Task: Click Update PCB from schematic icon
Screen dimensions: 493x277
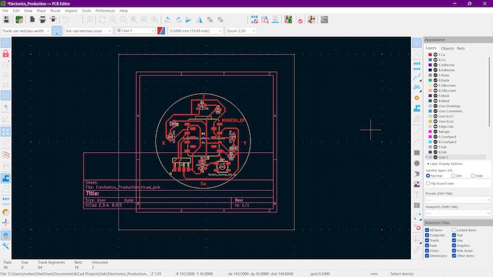Action: point(288,20)
